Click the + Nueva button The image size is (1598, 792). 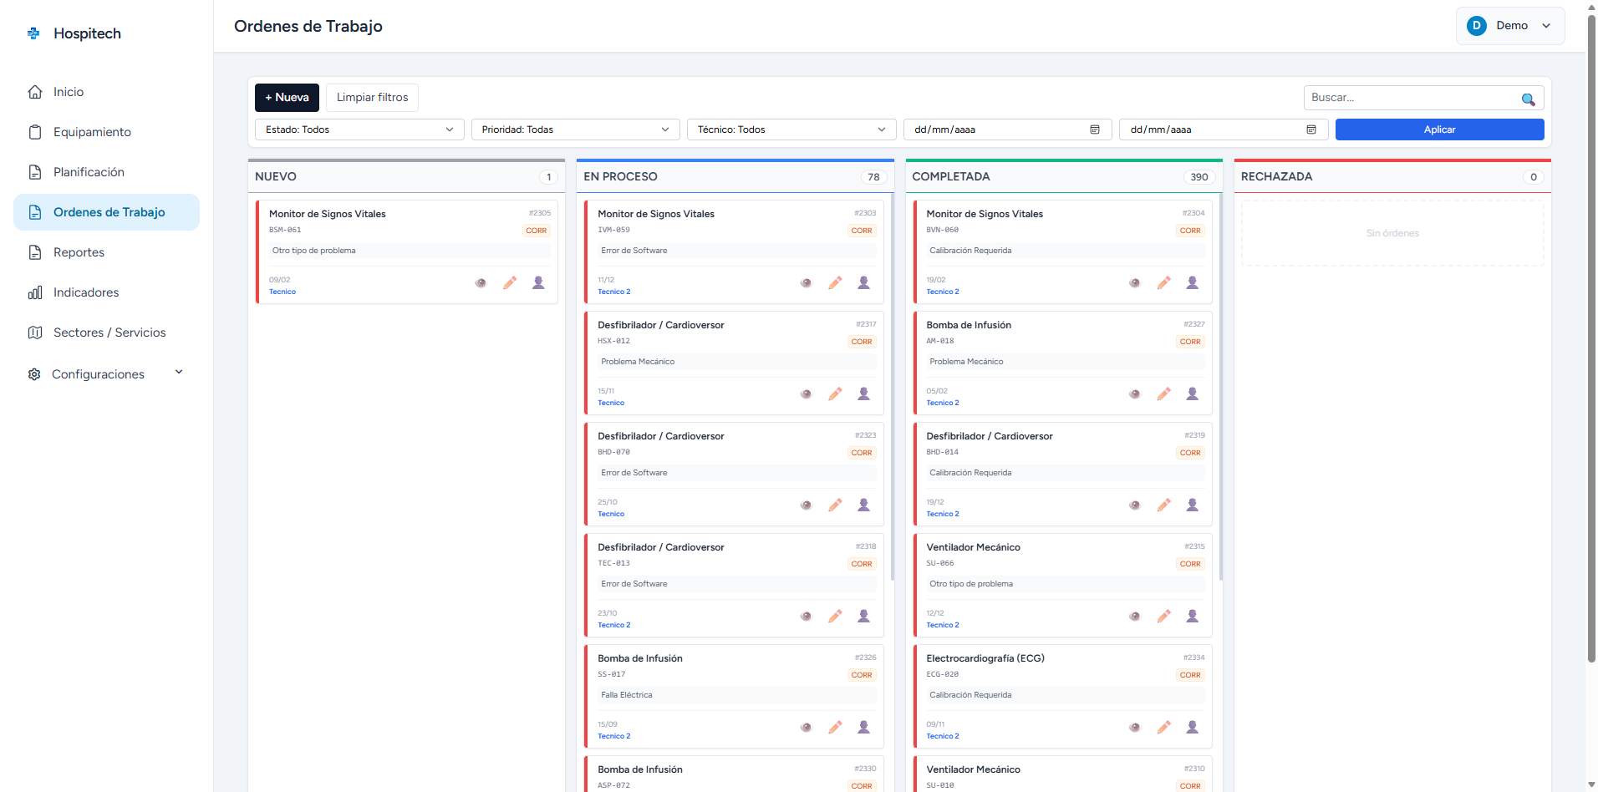pos(287,98)
